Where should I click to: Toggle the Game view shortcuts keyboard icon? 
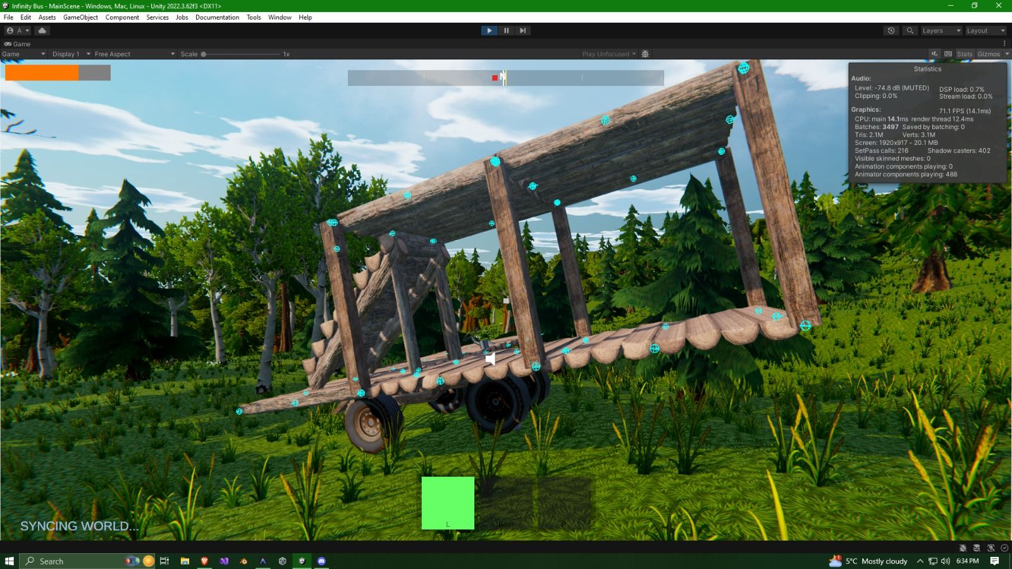948,54
